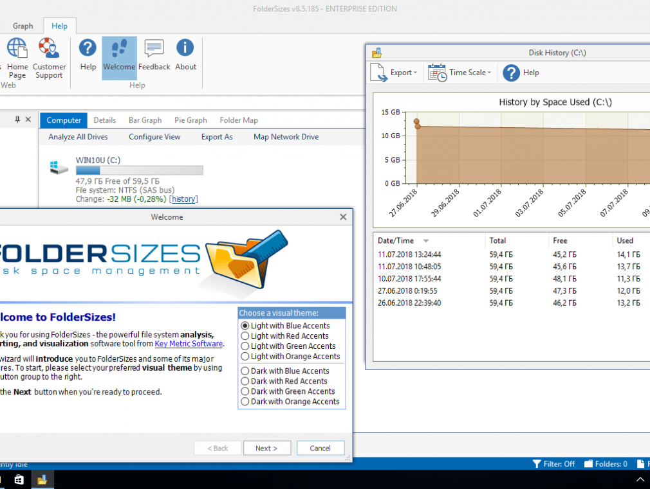This screenshot has height=489, width=650.
Task: Select Dark with Green Accents theme
Action: pyautogui.click(x=245, y=391)
